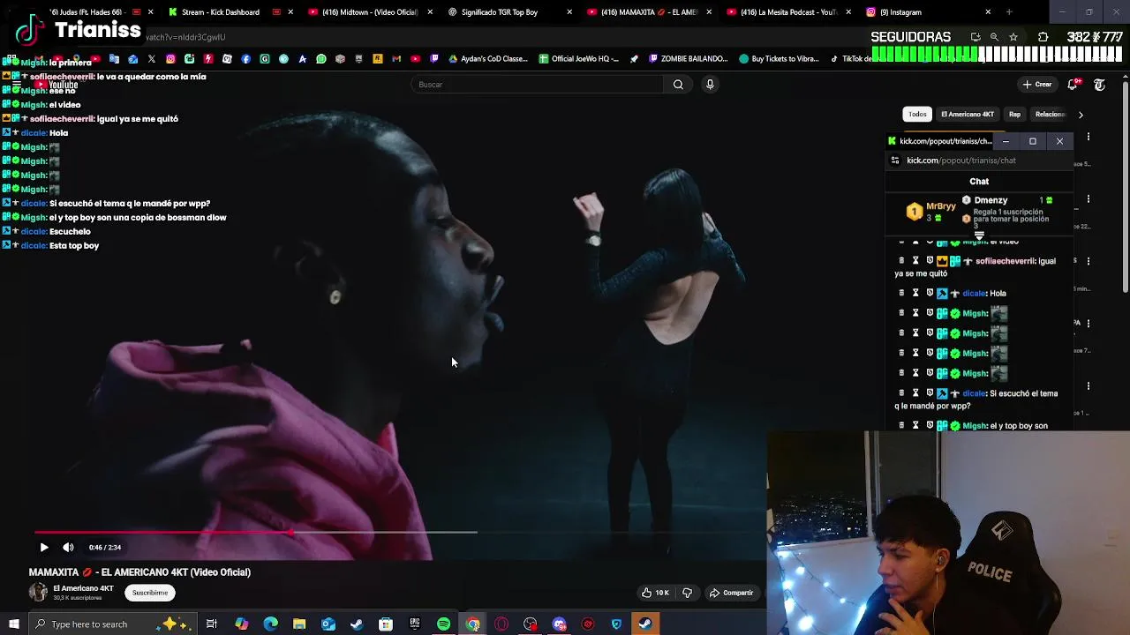Subscribe with the Suscribirme button

[150, 593]
